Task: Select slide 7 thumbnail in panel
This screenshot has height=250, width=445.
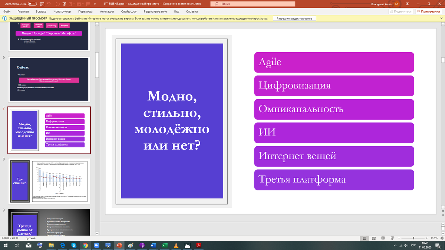Action: [49, 130]
